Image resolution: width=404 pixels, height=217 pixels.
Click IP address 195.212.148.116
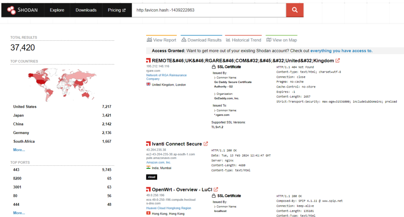point(158,66)
